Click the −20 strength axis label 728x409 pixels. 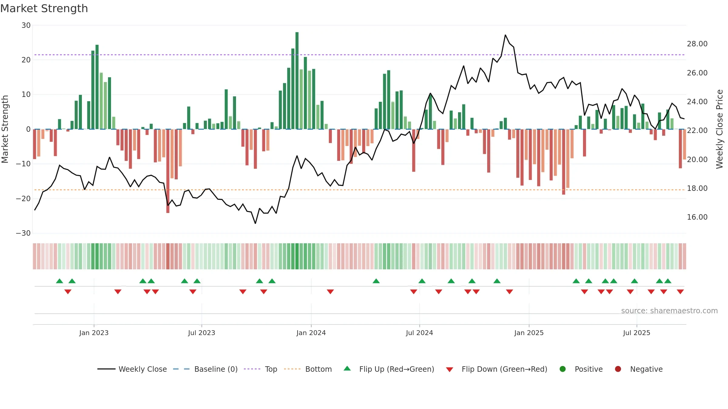click(x=23, y=198)
